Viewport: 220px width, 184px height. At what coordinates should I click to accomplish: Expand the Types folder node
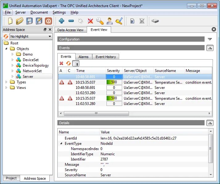(6, 82)
